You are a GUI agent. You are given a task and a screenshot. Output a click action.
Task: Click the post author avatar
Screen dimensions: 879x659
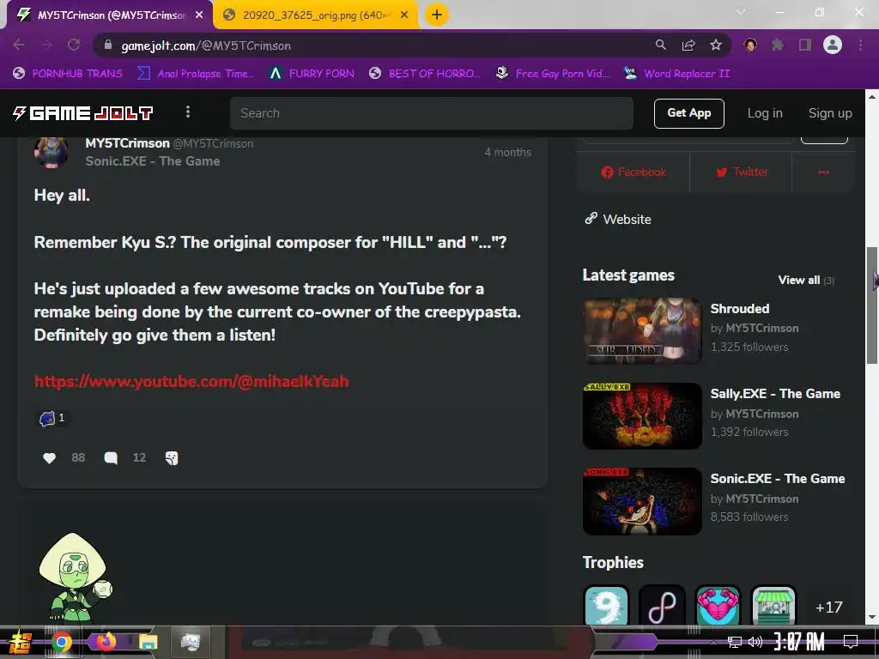(51, 152)
